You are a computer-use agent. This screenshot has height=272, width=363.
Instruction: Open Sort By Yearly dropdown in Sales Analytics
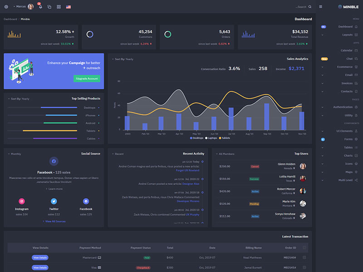(x=123, y=59)
